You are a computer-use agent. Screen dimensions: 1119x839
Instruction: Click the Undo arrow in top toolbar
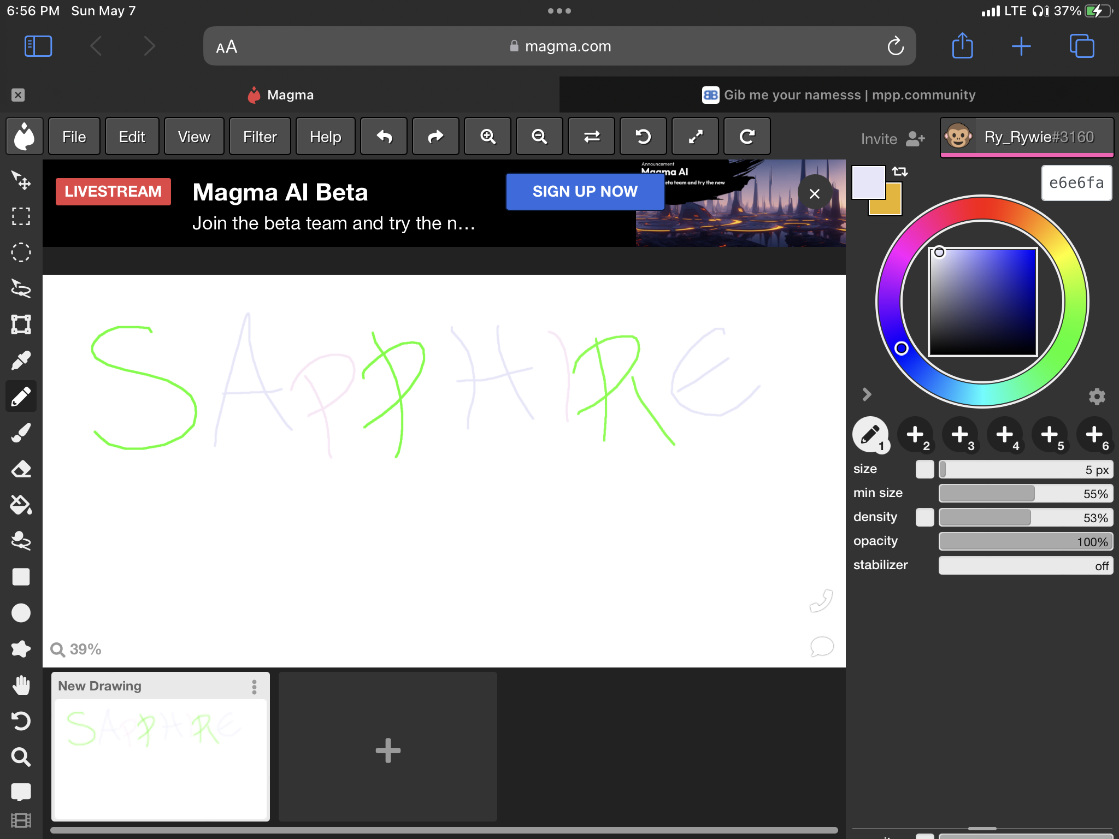tap(384, 137)
